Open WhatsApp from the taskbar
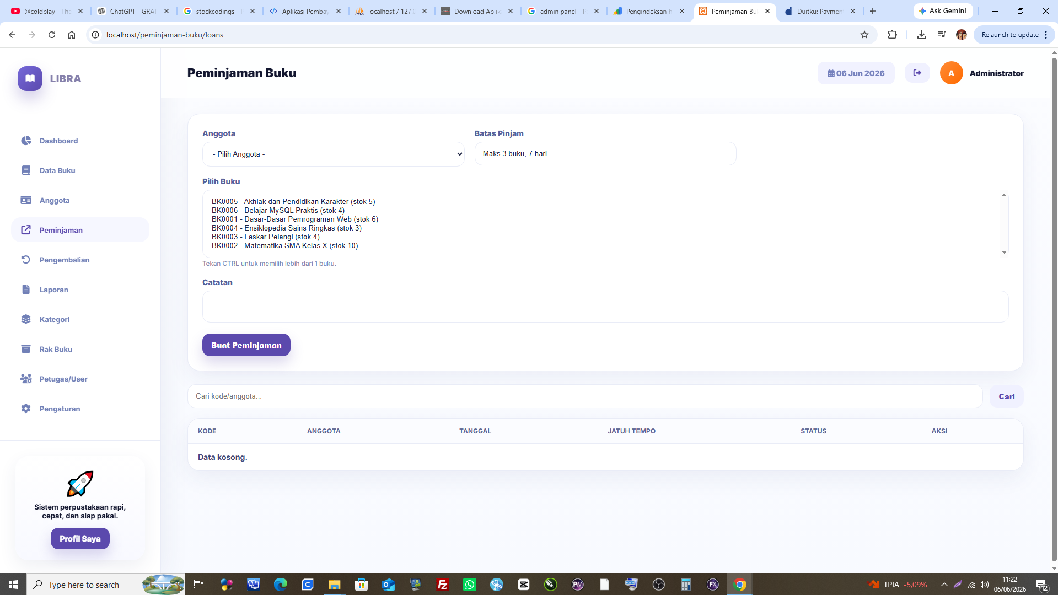1058x595 pixels. pyautogui.click(x=470, y=584)
